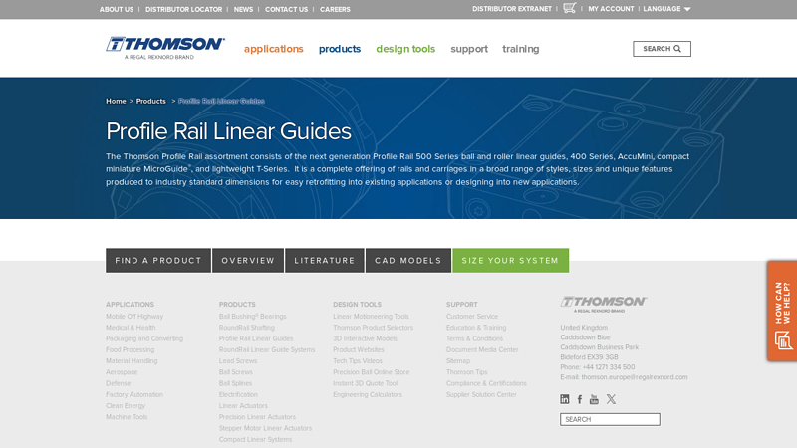797x448 pixels.
Task: Open Customer Service footer link
Action: 472,317
